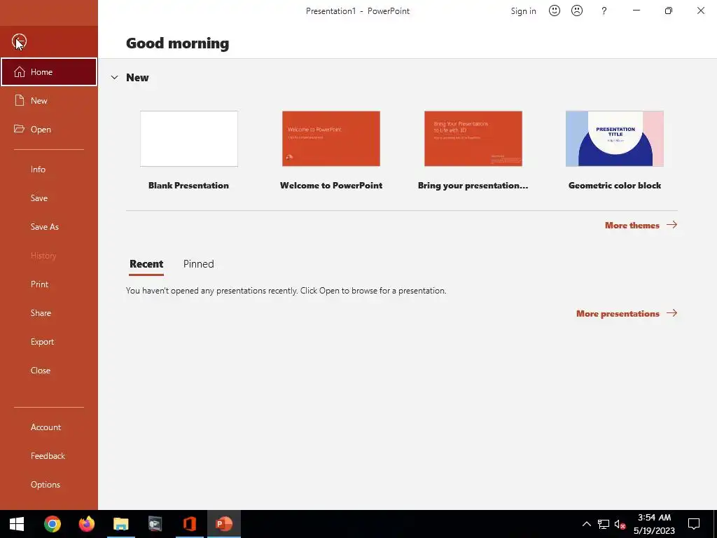Click taskbar clock showing 3:54 AM

click(x=654, y=524)
